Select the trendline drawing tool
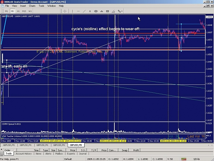The image size is (214, 161). (x=84, y=11)
